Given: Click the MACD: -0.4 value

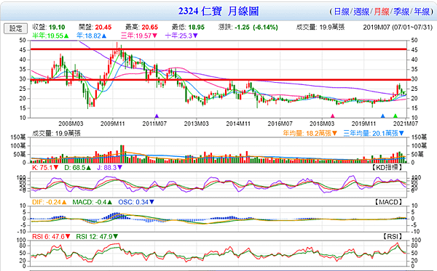Looking at the screenshot, I should [x=92, y=203].
